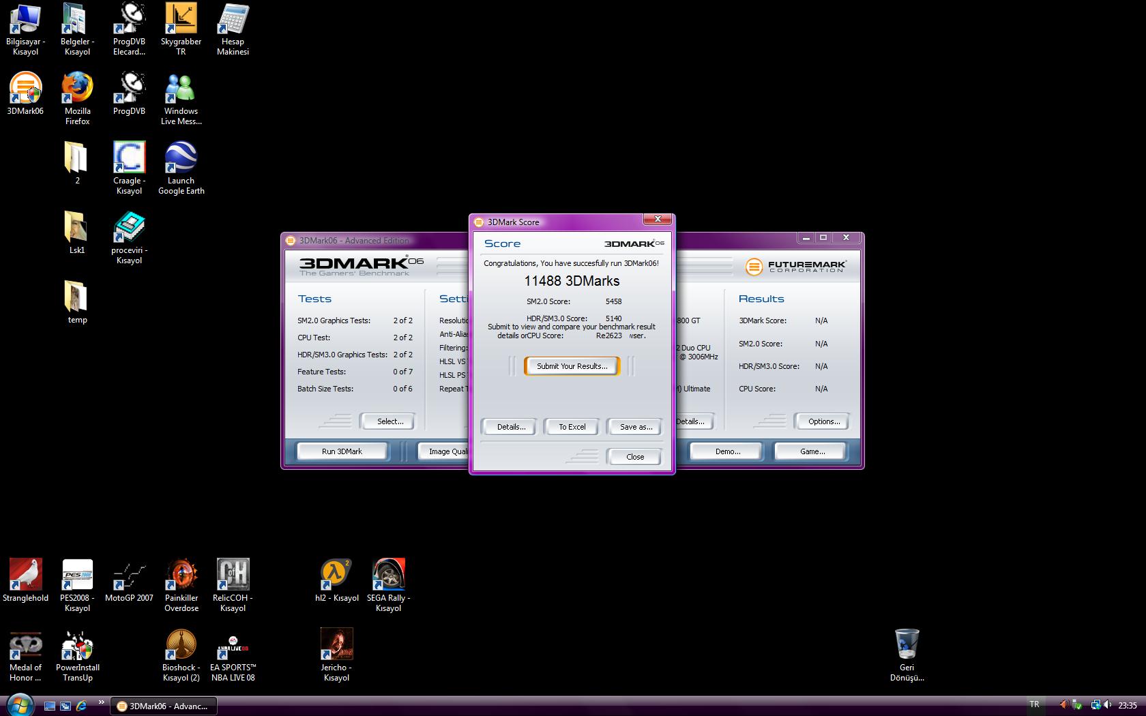Open PowerInstall TransUp icon
The height and width of the screenshot is (716, 1146).
tap(77, 655)
